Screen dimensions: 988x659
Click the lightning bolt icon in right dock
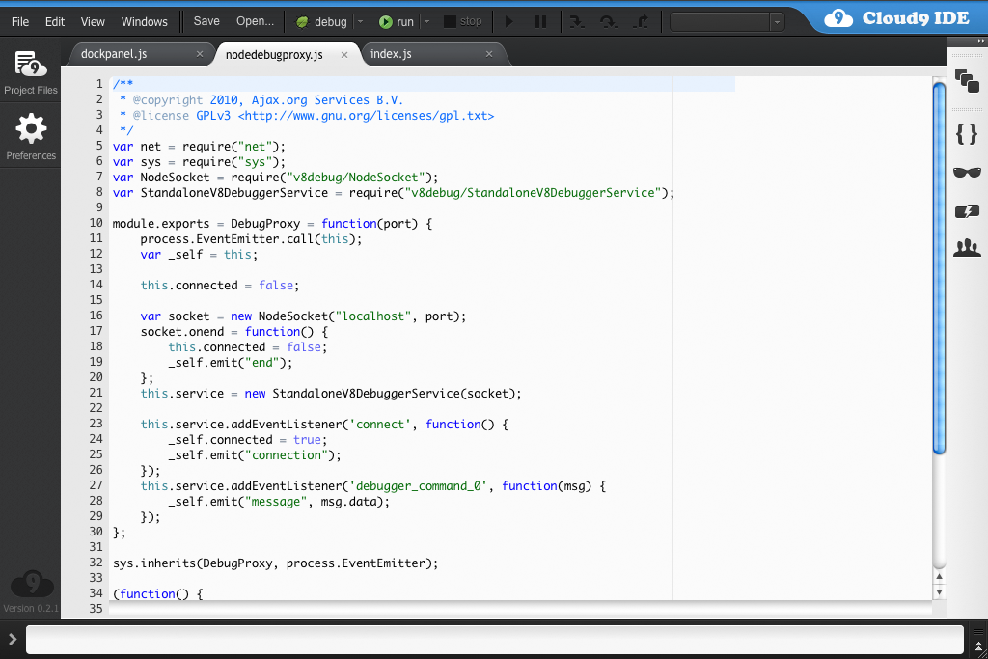click(x=966, y=211)
